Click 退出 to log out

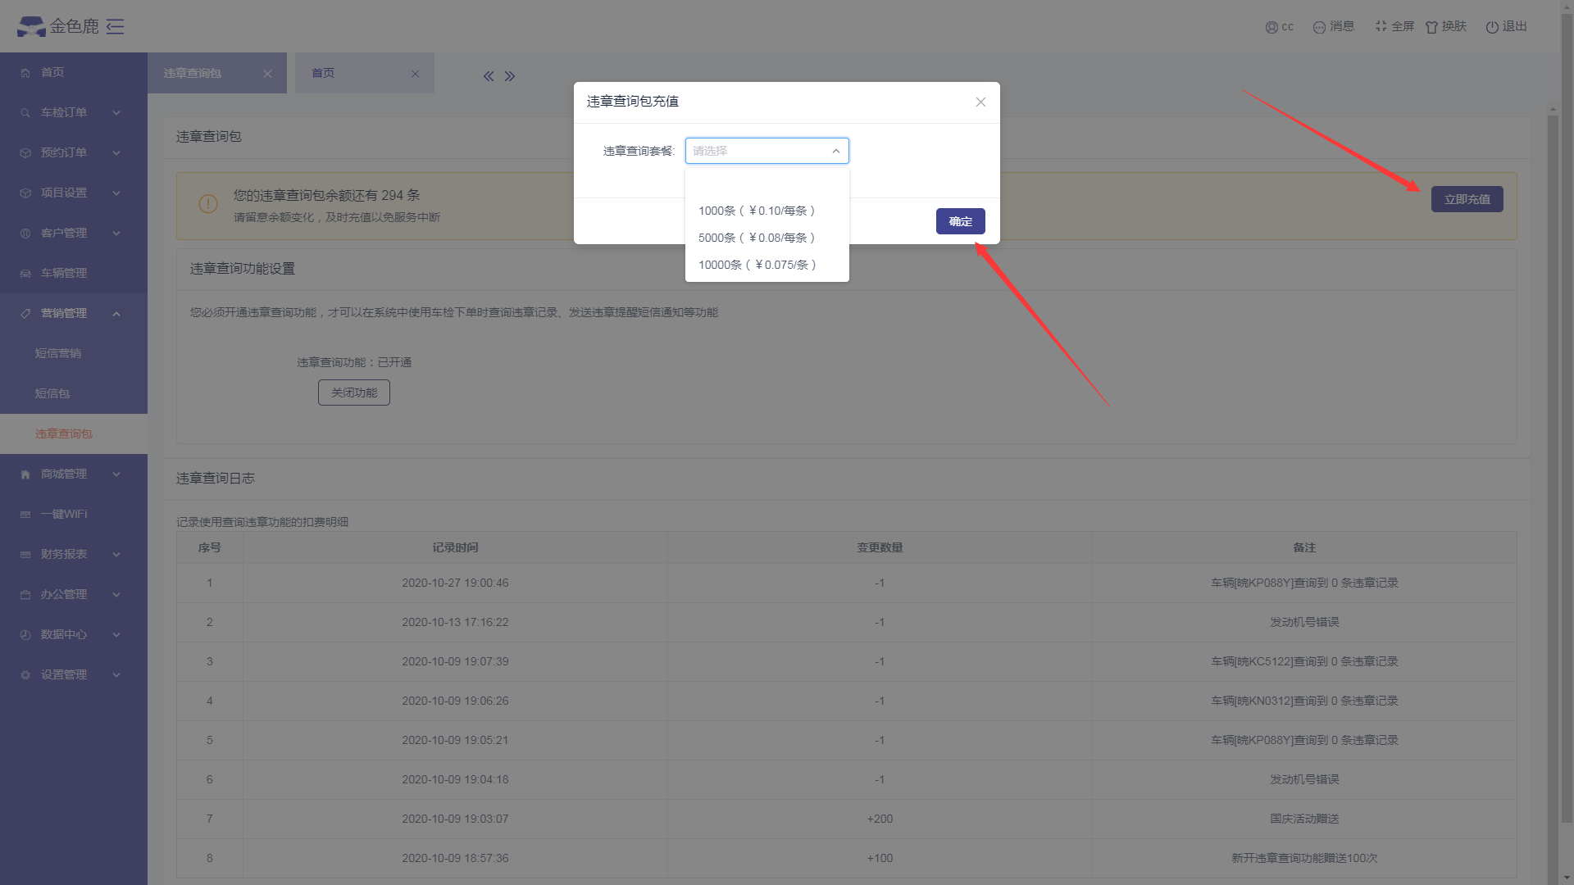tap(1507, 27)
